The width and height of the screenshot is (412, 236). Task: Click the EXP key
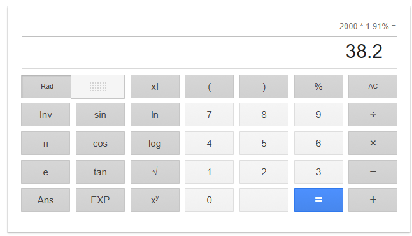100,200
